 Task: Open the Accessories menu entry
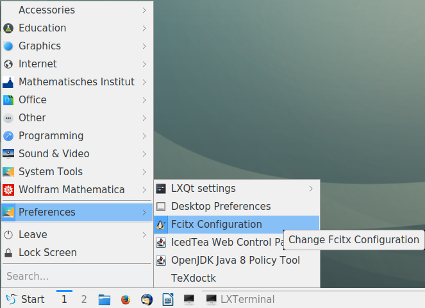point(77,10)
